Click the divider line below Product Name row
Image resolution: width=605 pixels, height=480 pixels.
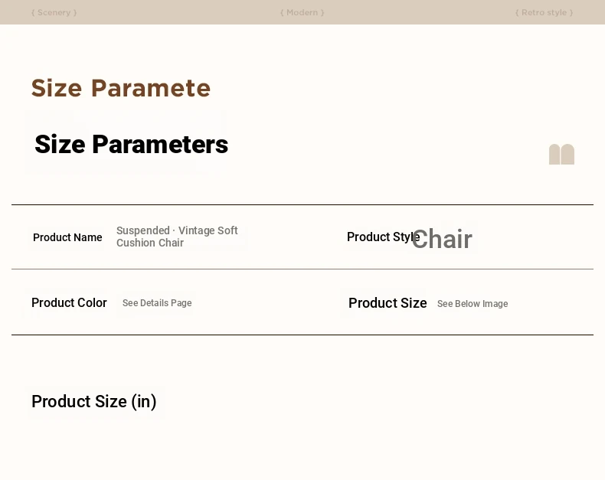coord(302,269)
